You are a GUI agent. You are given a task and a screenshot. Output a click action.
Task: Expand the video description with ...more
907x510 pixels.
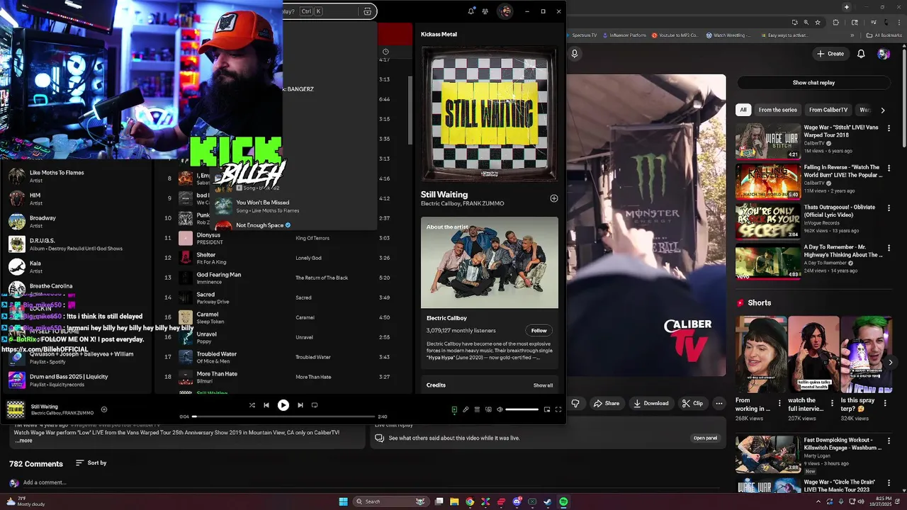tap(24, 441)
